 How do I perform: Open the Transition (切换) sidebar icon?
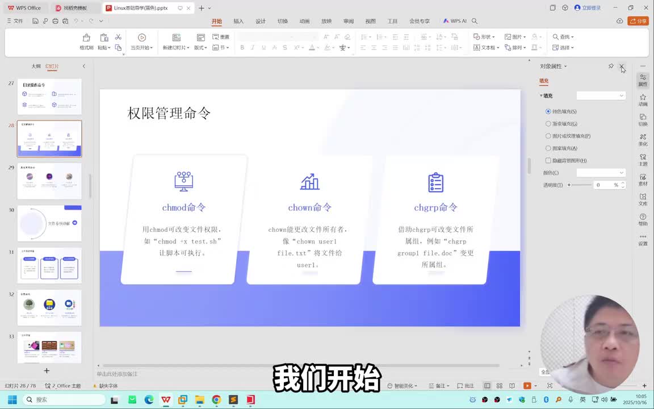click(x=643, y=120)
